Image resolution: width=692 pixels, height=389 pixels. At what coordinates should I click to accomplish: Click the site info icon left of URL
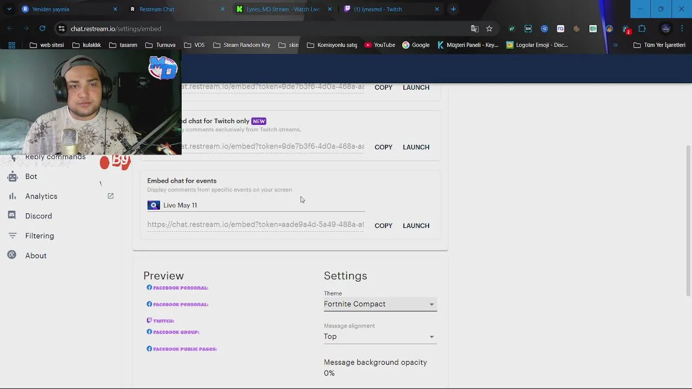pos(62,29)
